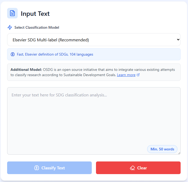
Task: Expand the model selector using its chevron arrow
Action: (178, 40)
